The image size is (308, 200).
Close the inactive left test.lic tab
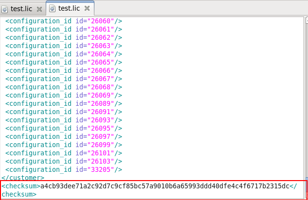pos(39,9)
